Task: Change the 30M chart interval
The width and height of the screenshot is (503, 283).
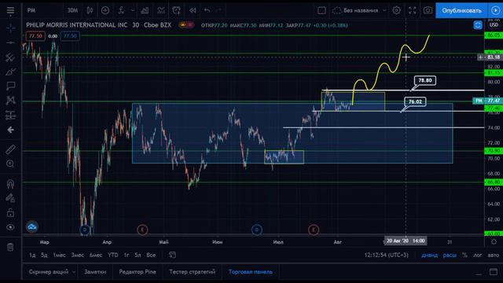Action: coord(72,10)
